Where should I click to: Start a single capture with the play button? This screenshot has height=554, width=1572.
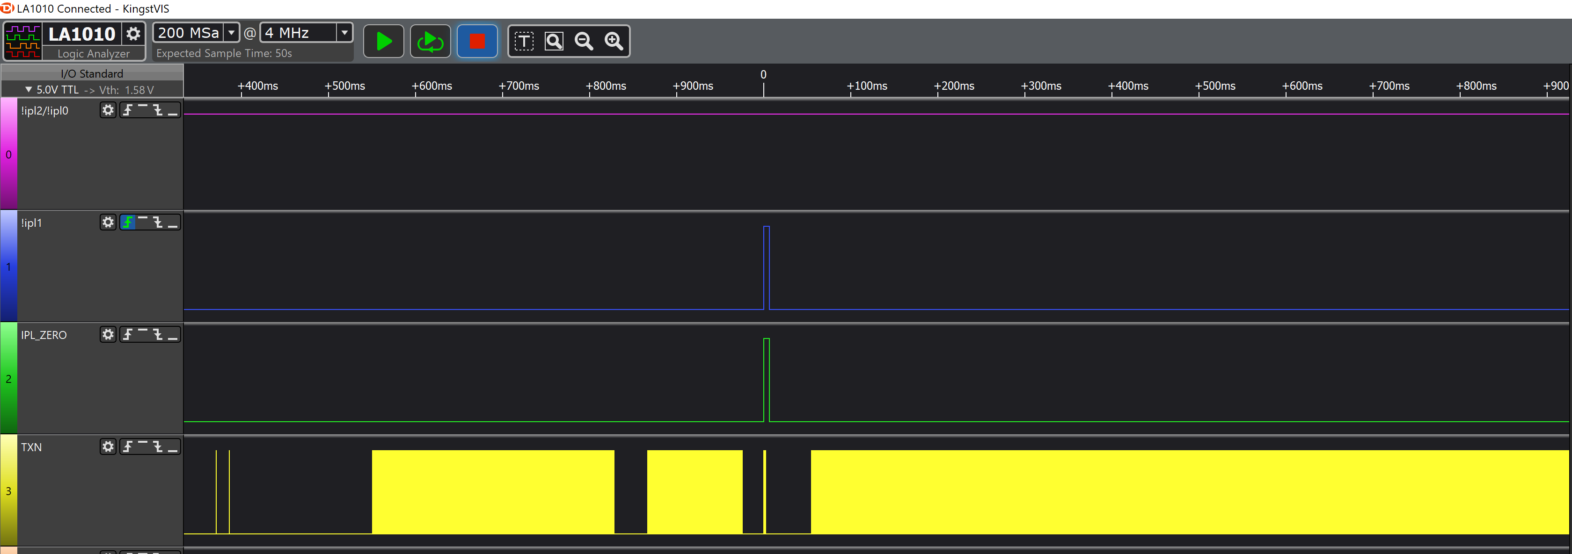coord(384,42)
